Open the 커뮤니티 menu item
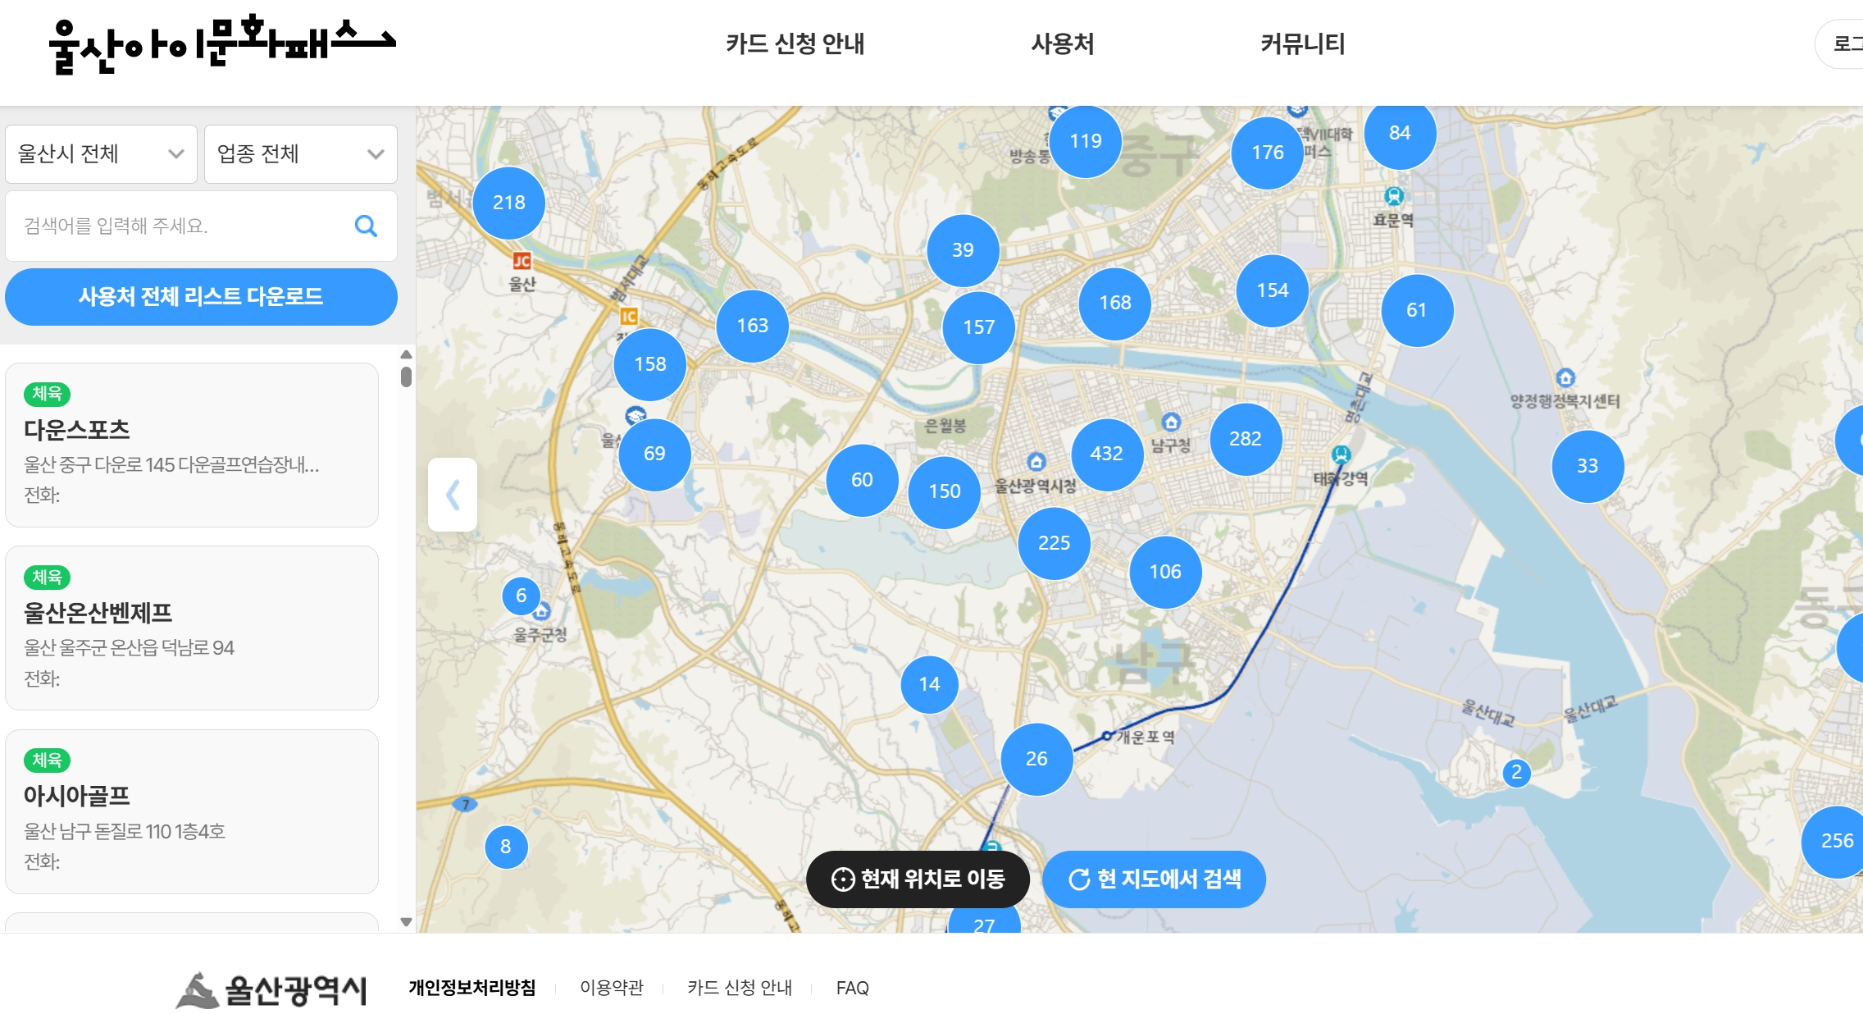The height and width of the screenshot is (1014, 1863). coord(1302,43)
